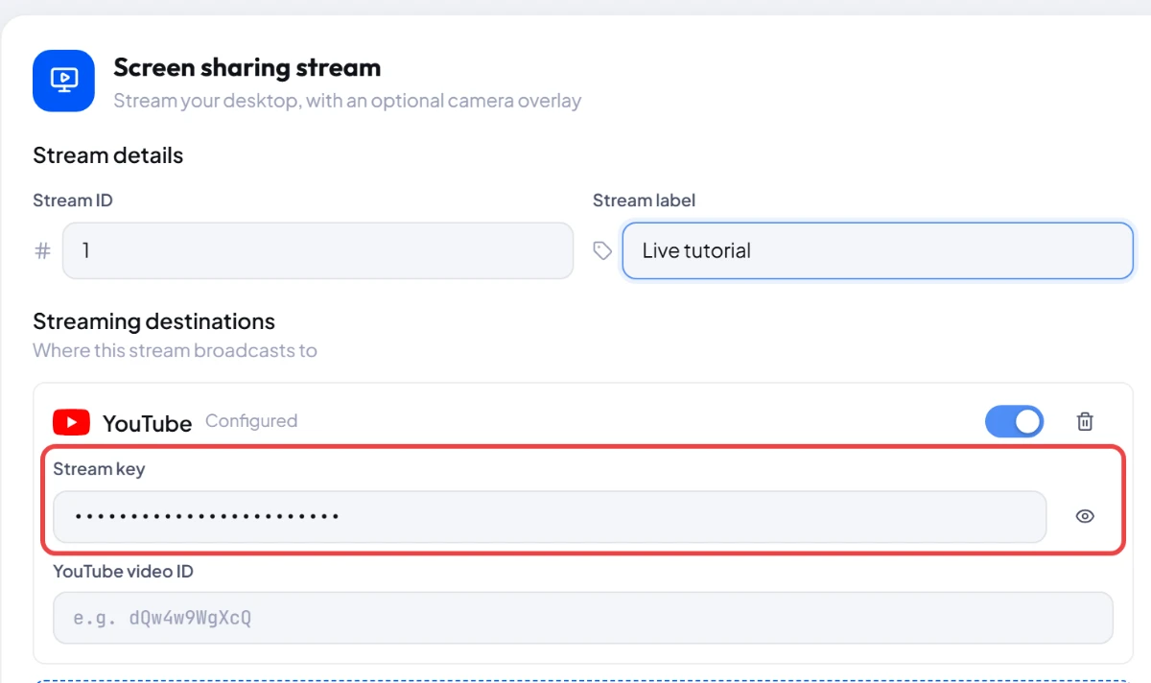
Task: Click the 'Stream your desktop' subtitle text
Action: click(x=347, y=101)
